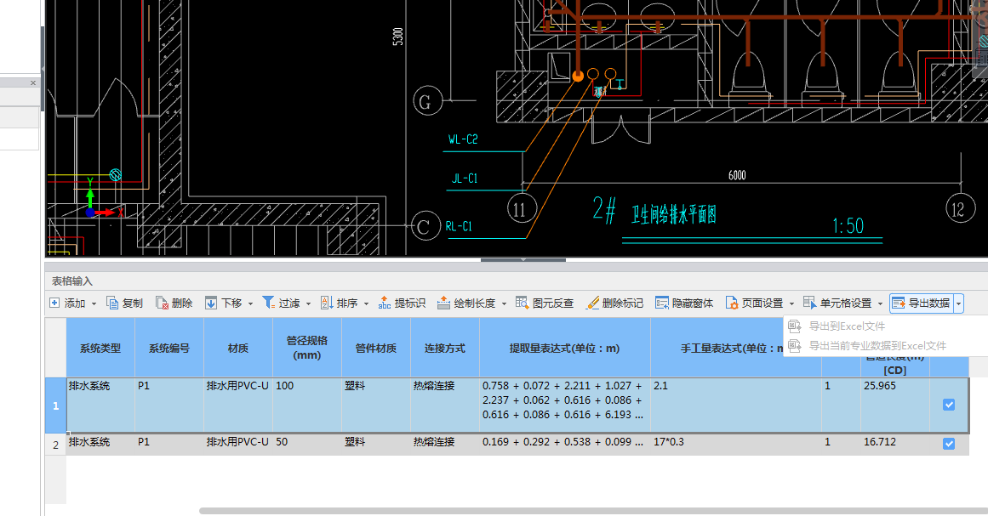This screenshot has height=516, width=988.
Task: Click the 排水系统 cell in row 2
Action: 100,445
